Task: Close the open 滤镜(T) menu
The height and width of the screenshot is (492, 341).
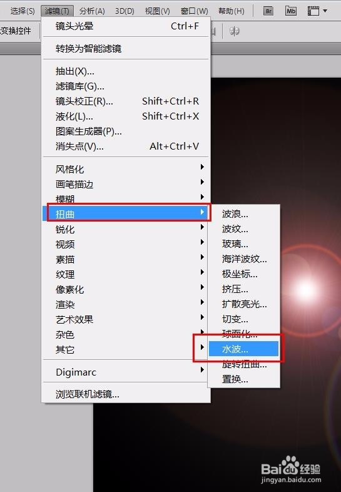Action: (x=57, y=11)
